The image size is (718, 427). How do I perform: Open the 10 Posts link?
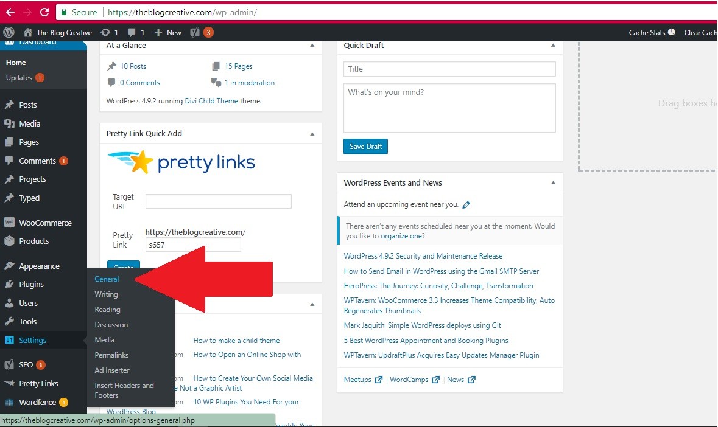click(x=133, y=66)
